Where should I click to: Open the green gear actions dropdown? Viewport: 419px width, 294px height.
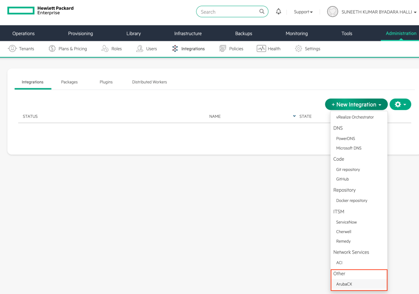[400, 105]
